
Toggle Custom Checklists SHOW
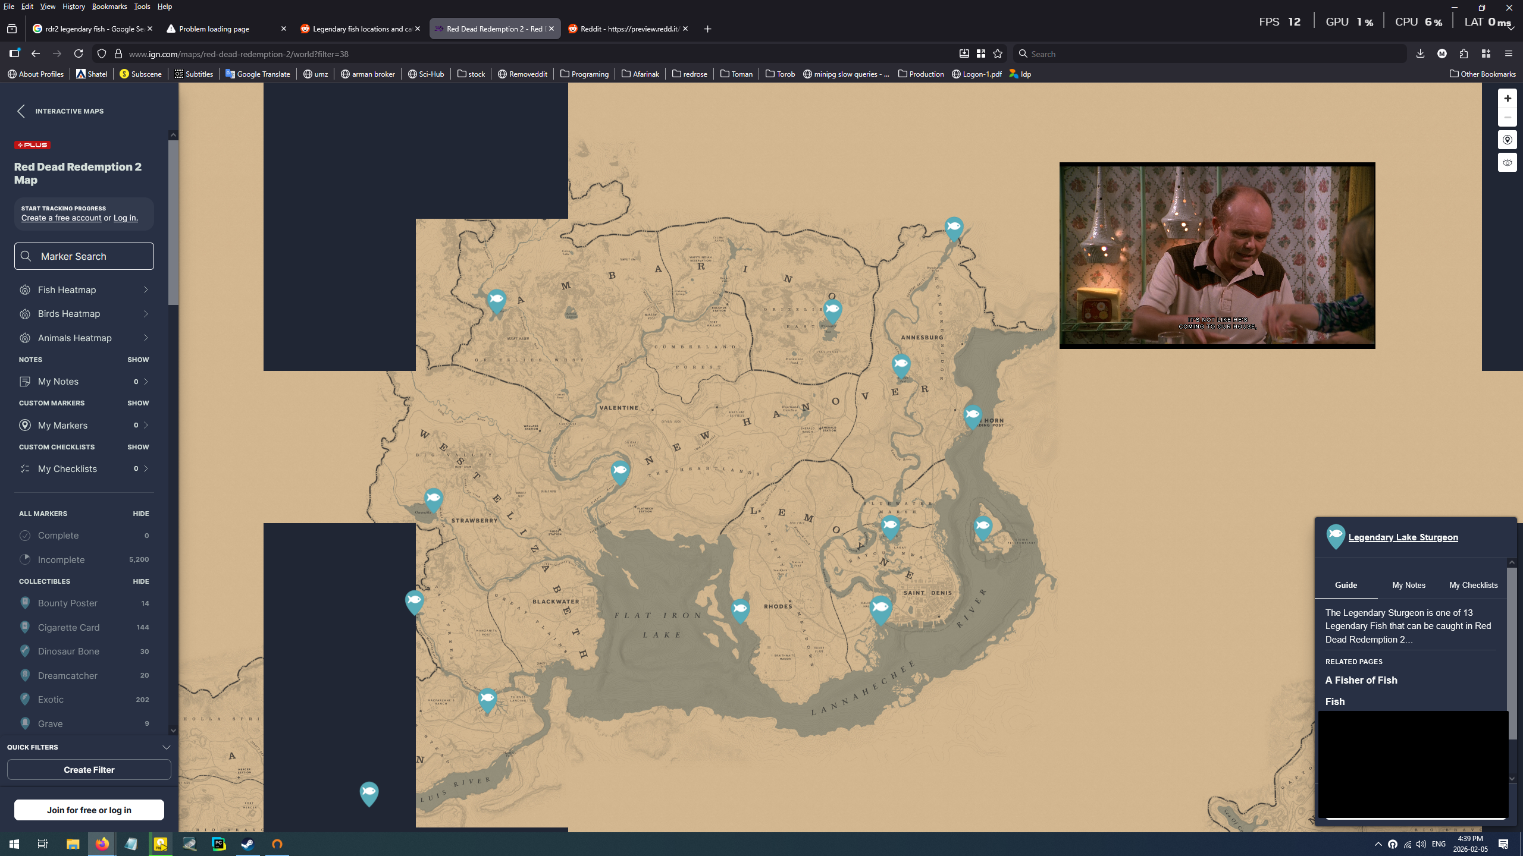(138, 447)
